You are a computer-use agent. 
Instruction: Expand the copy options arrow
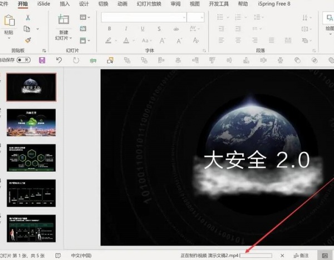[38, 29]
